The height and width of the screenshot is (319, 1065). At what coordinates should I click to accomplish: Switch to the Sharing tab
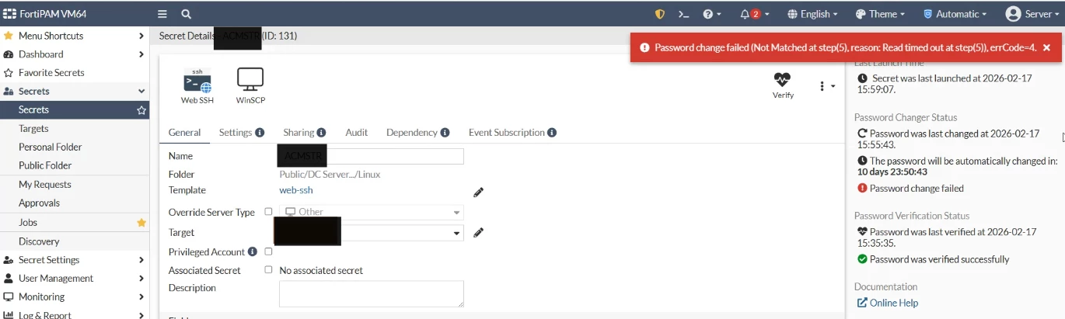299,133
